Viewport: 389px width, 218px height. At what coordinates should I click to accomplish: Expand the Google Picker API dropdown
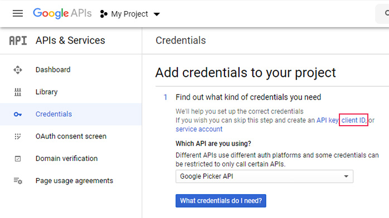(x=264, y=176)
